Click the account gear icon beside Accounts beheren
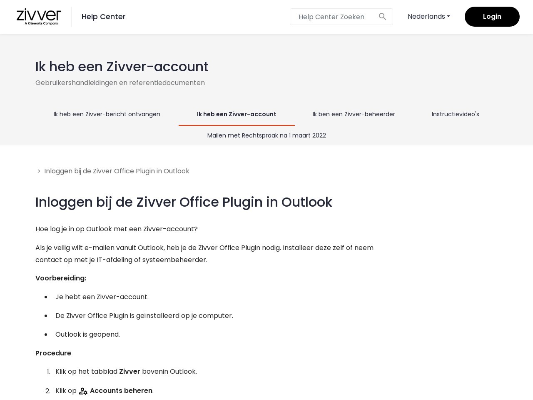Viewport: 533px width, 400px height. [83, 391]
